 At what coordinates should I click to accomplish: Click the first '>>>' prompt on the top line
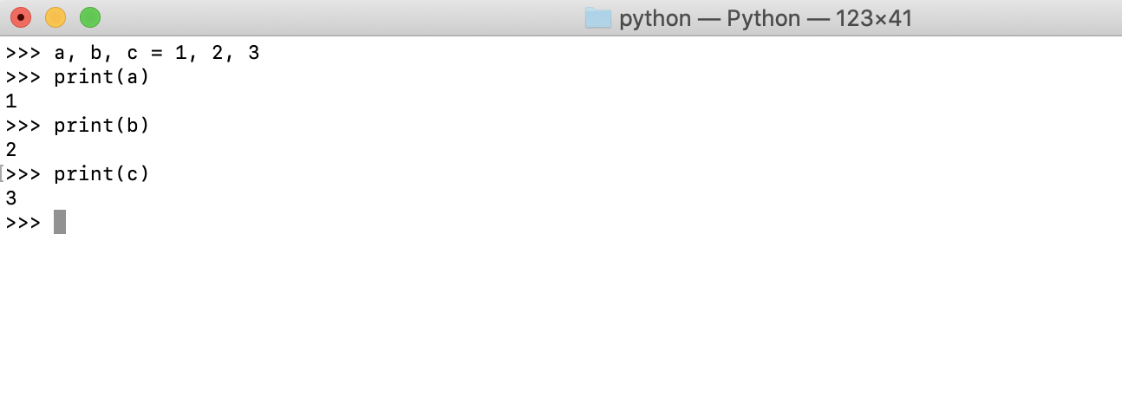23,53
